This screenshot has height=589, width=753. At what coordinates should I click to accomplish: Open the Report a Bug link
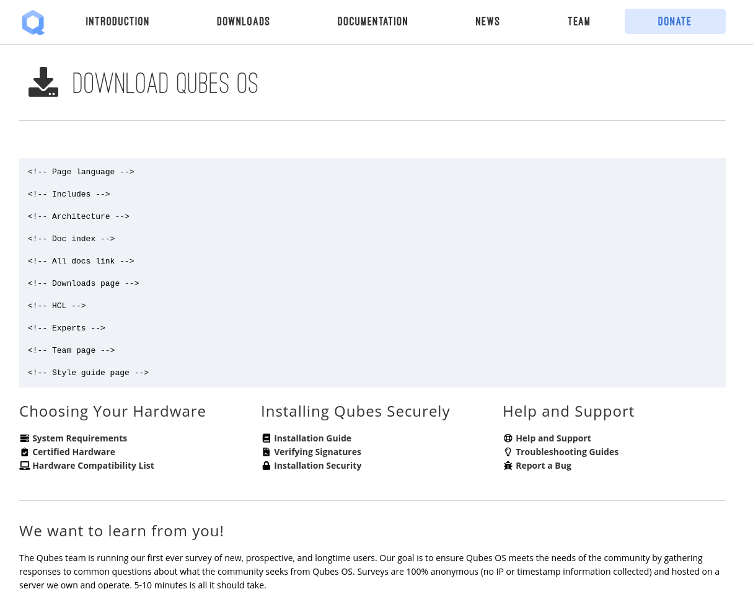pyautogui.click(x=544, y=466)
